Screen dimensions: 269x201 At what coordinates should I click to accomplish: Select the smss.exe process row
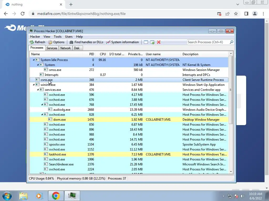tap(129, 70)
